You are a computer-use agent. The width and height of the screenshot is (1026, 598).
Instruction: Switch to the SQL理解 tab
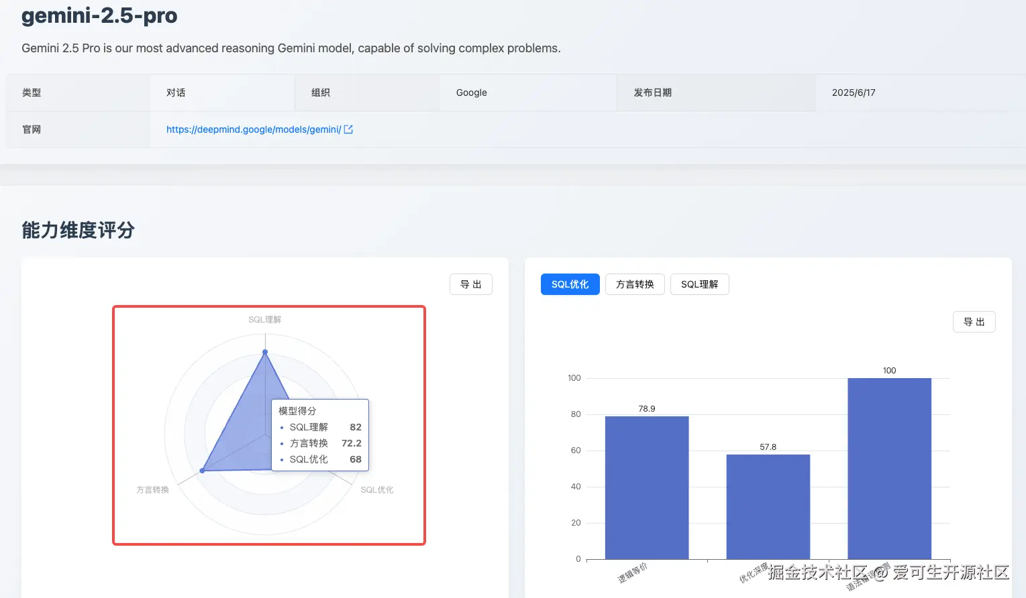click(699, 284)
